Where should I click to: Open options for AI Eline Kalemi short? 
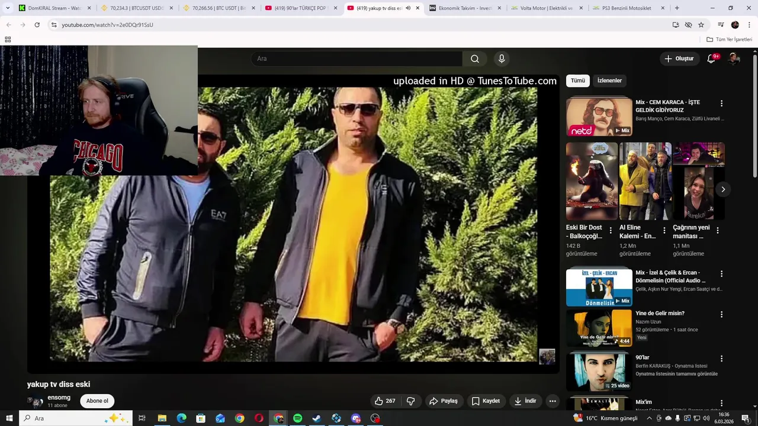click(664, 231)
